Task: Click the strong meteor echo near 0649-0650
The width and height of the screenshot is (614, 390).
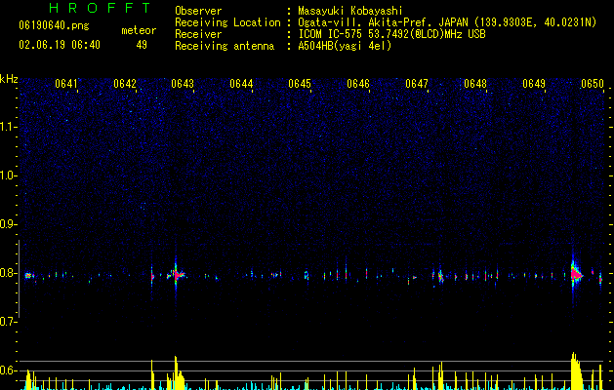Action: (576, 275)
